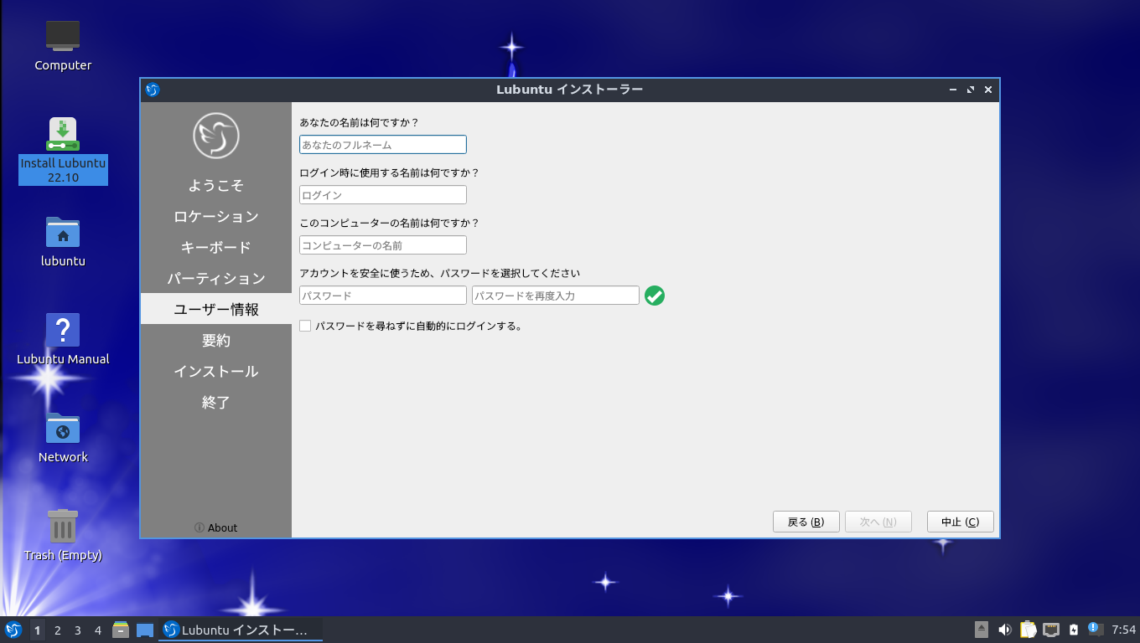The image size is (1140, 643).
Task: Select the ようこそ step in sidebar
Action: 216,186
